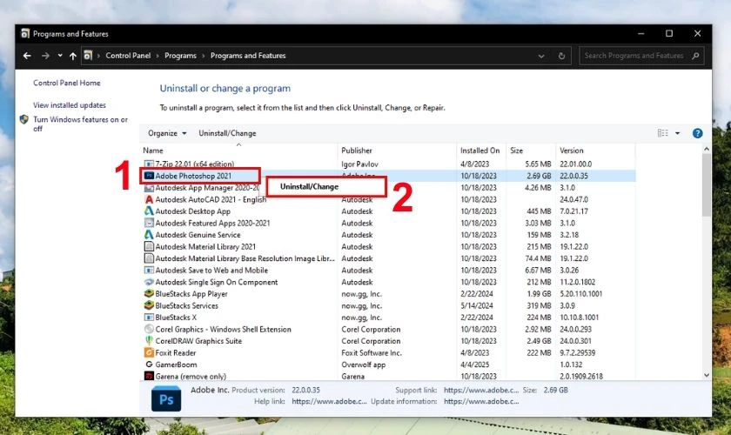Expand the address bar history dropdown
The image size is (731, 435).
click(541, 56)
